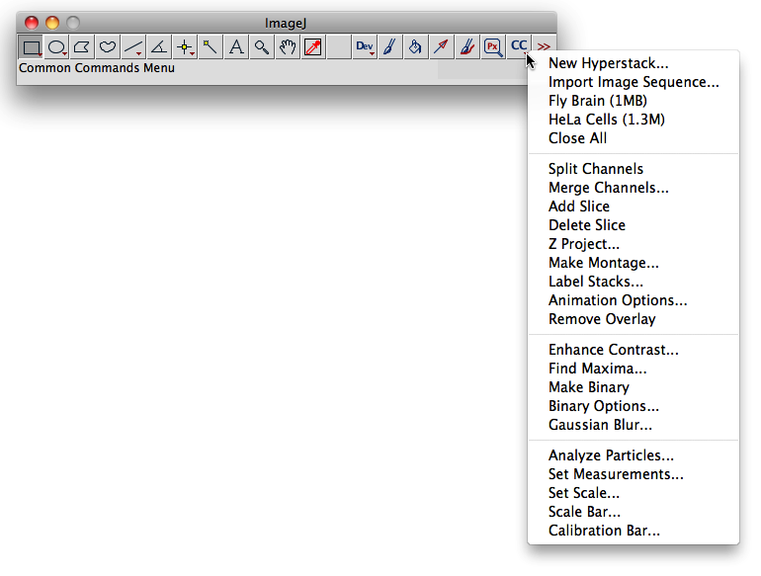
Task: Select the Straight Line tool
Action: pos(134,47)
